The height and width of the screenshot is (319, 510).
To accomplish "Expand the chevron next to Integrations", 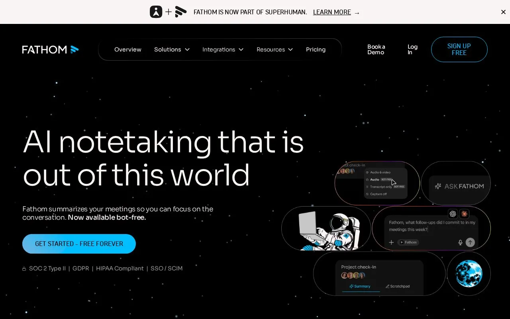I will [241, 49].
